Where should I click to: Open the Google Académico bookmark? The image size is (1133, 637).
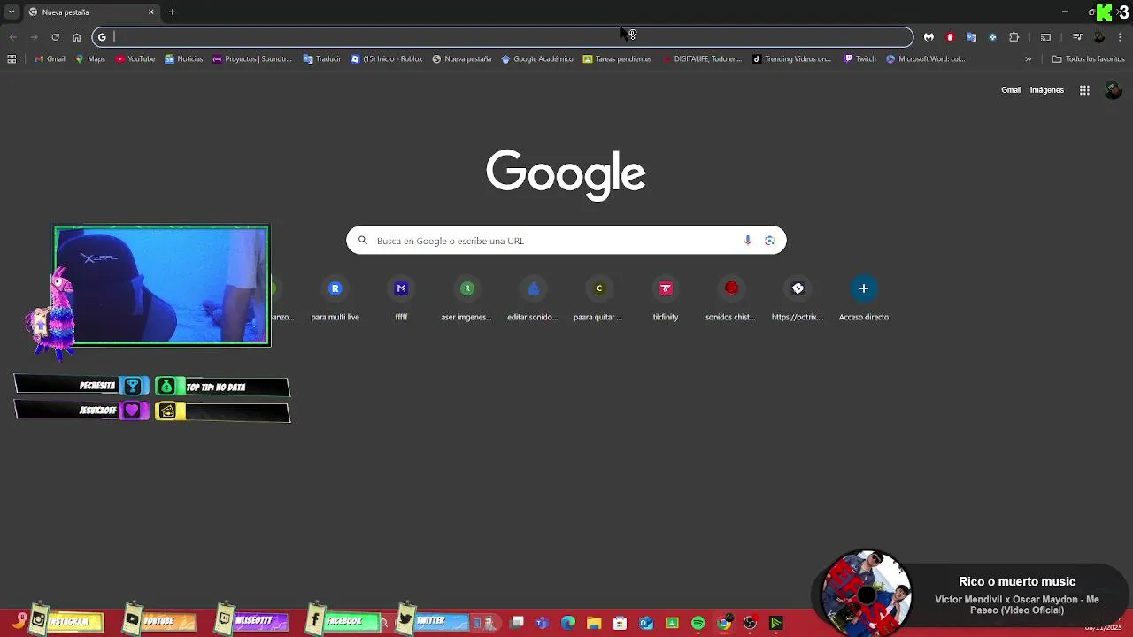[x=537, y=59]
